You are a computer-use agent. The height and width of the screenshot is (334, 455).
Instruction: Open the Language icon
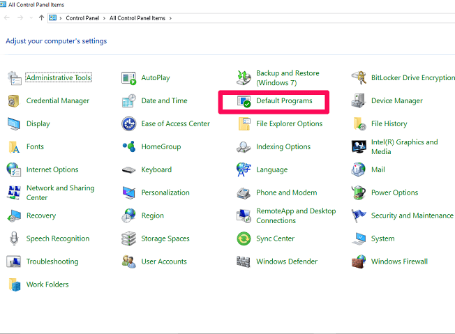[243, 170]
